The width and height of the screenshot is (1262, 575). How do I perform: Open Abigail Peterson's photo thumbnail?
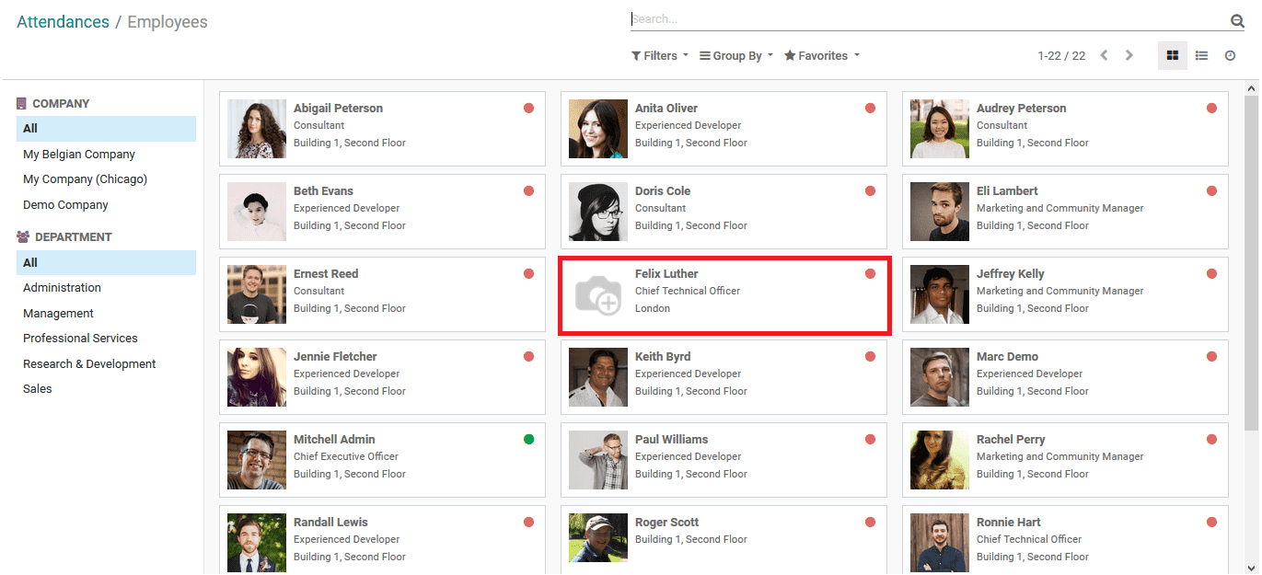tap(257, 130)
